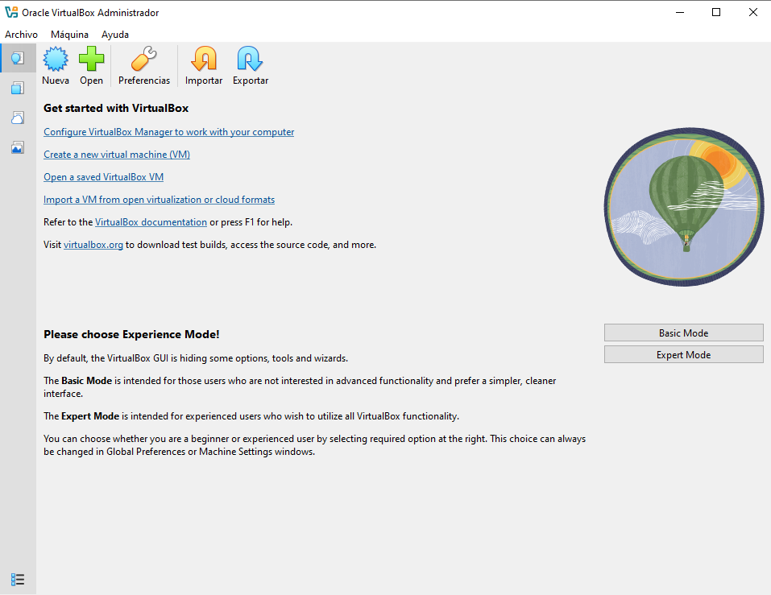
Task: Choose Basic Mode
Action: coord(683,333)
